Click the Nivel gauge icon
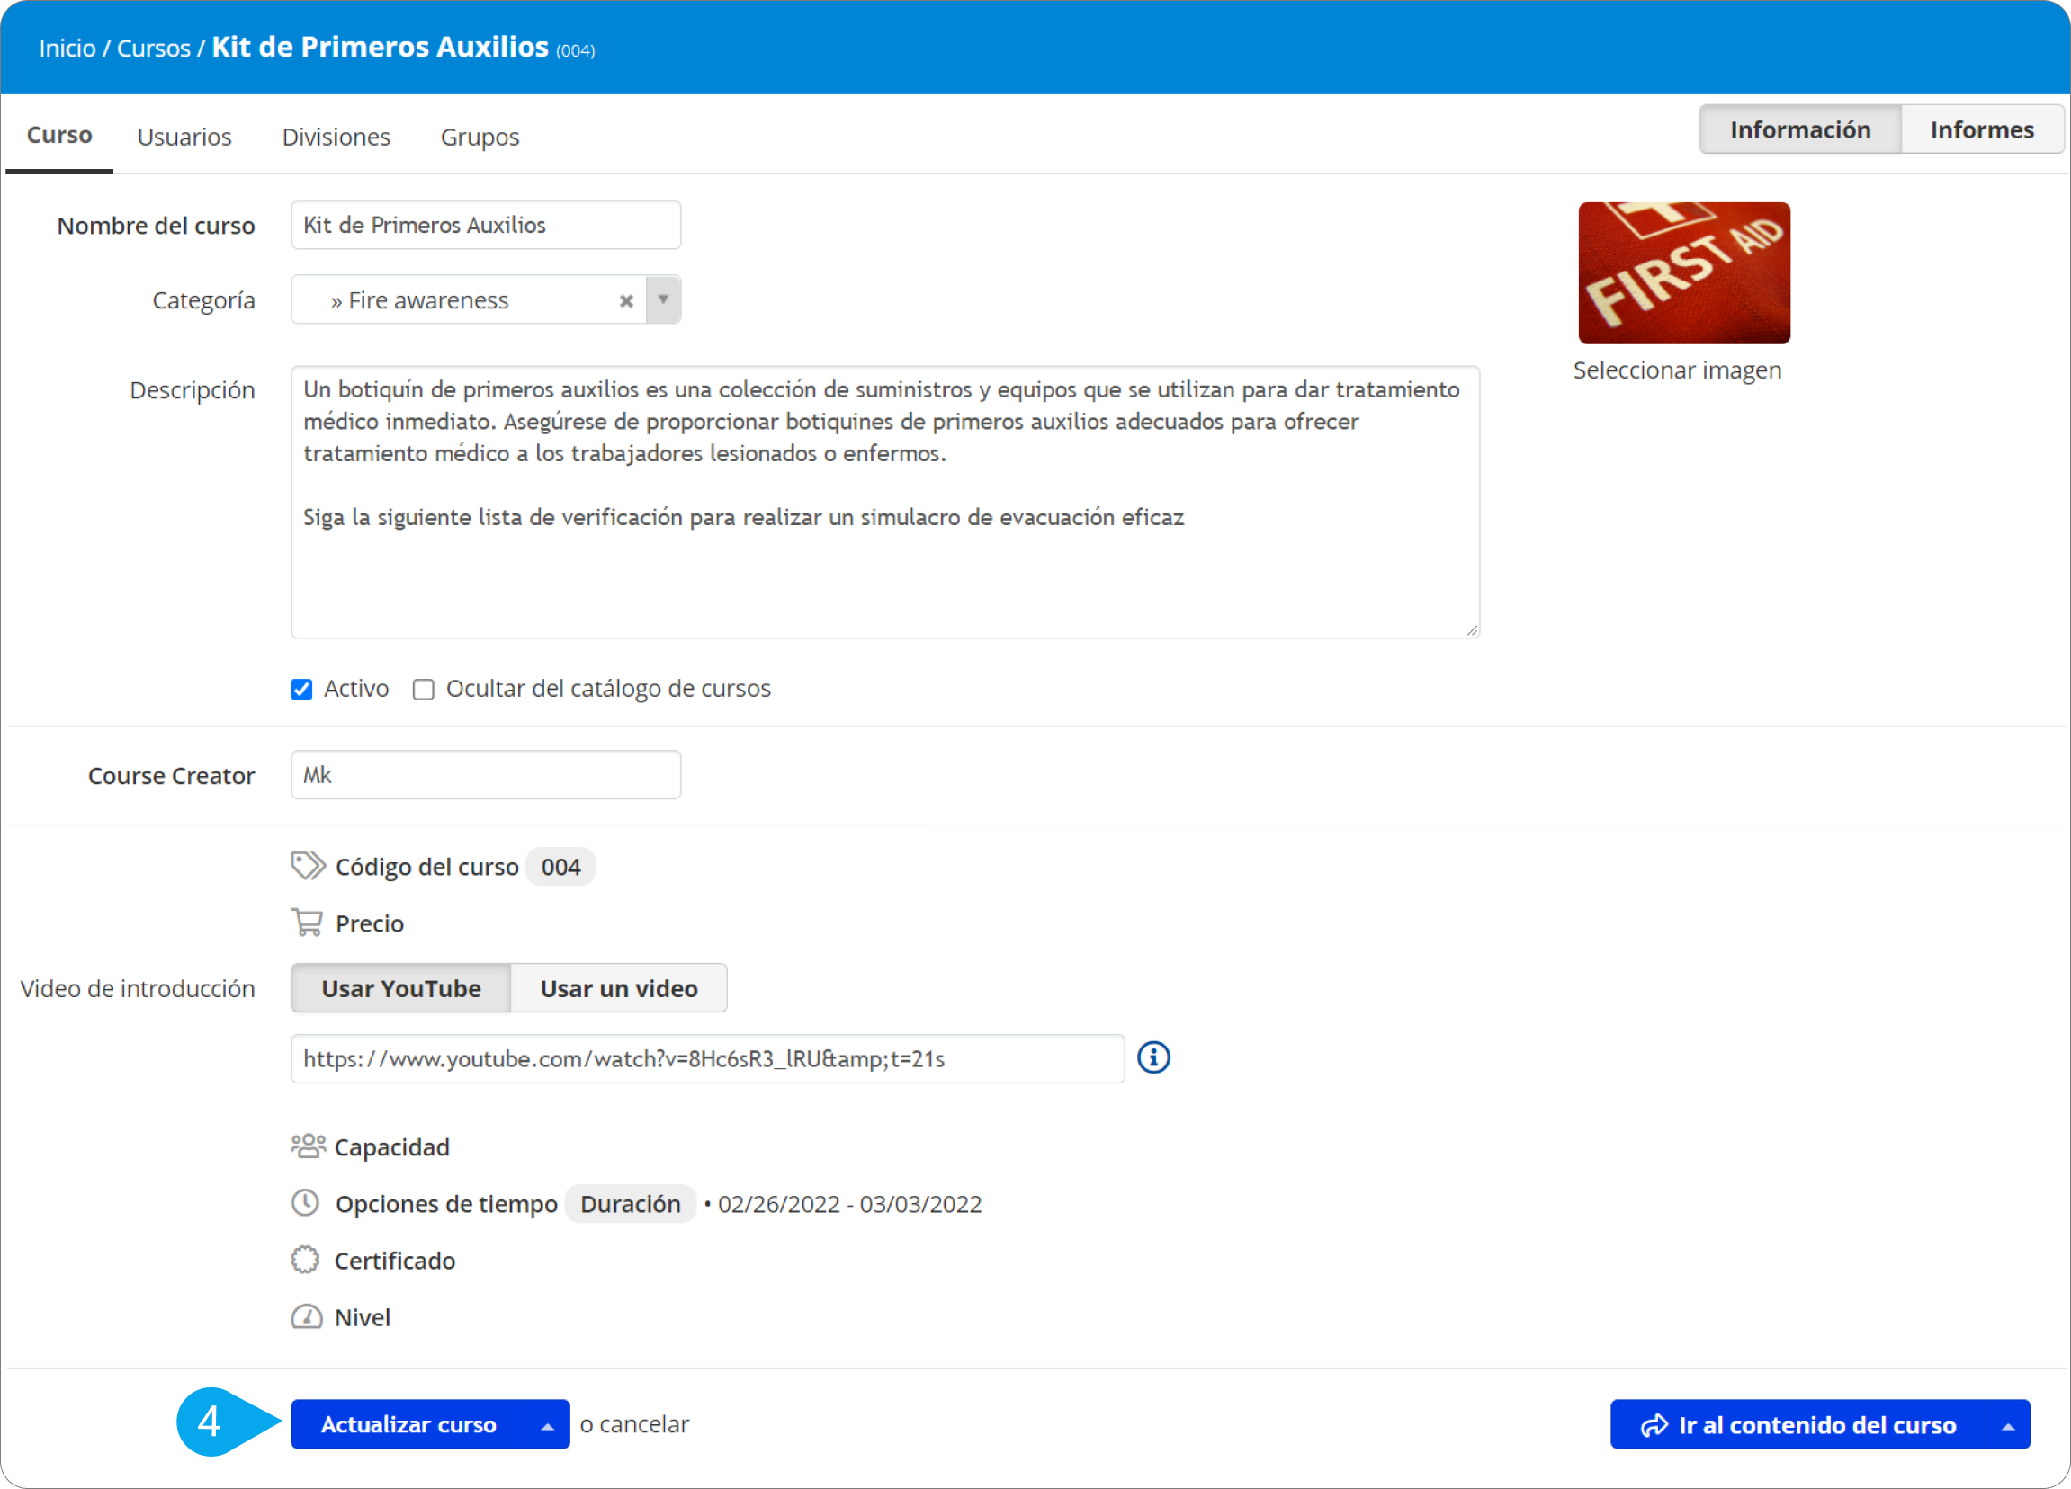 coord(306,1316)
